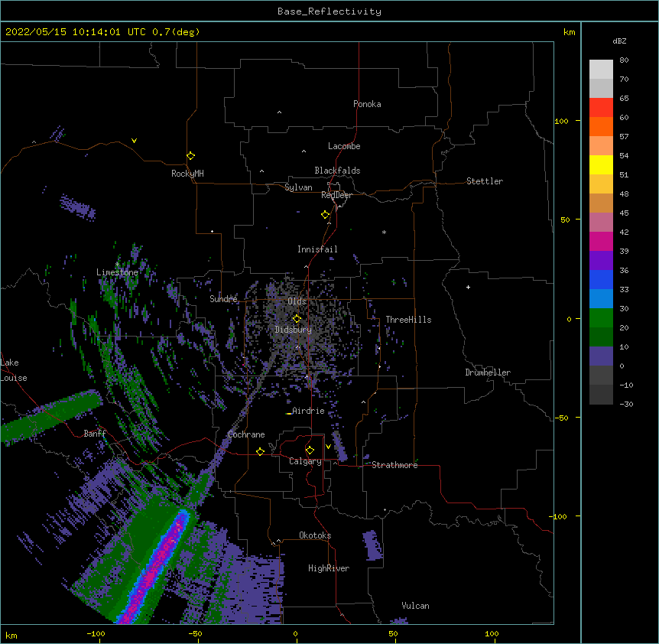This screenshot has height=644, width=659.
Task: Click the yellow marker south of Cochrane
Action: (260, 451)
